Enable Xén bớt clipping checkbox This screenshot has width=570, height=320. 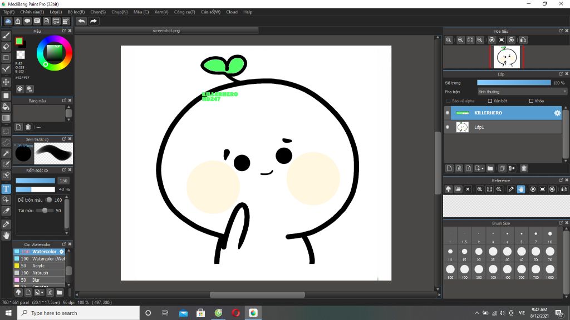coord(490,101)
